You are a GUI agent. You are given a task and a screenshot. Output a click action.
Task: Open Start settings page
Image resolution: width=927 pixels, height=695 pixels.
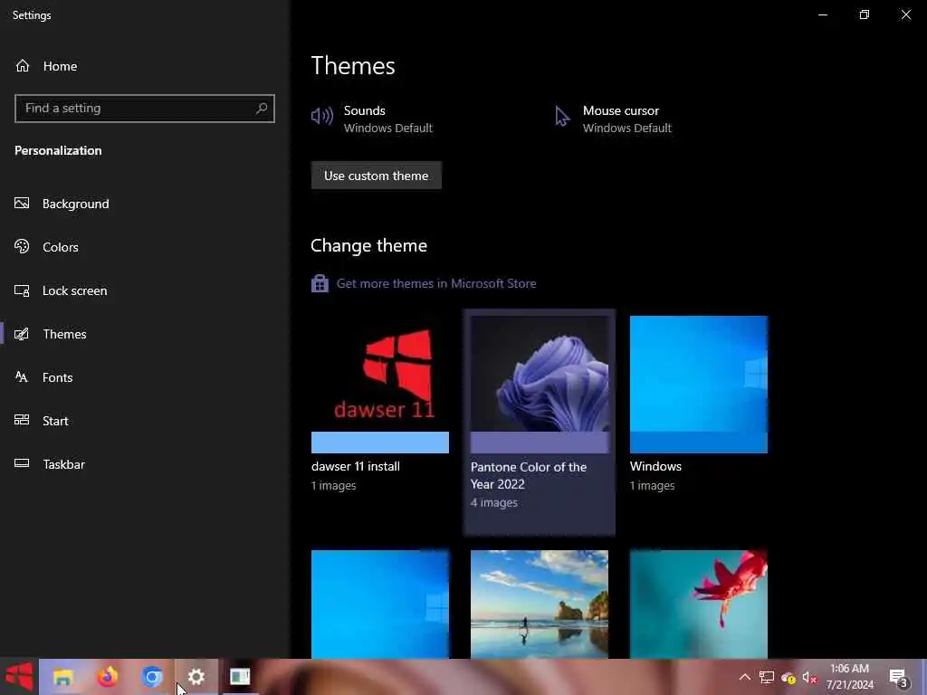point(55,421)
